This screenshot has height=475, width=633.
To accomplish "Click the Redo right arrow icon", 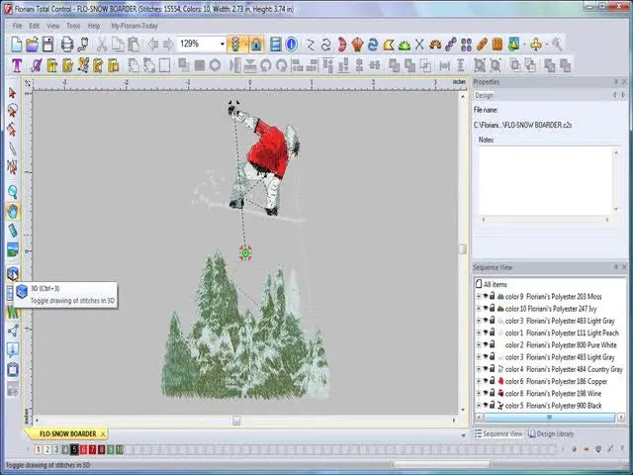I will [168, 44].
